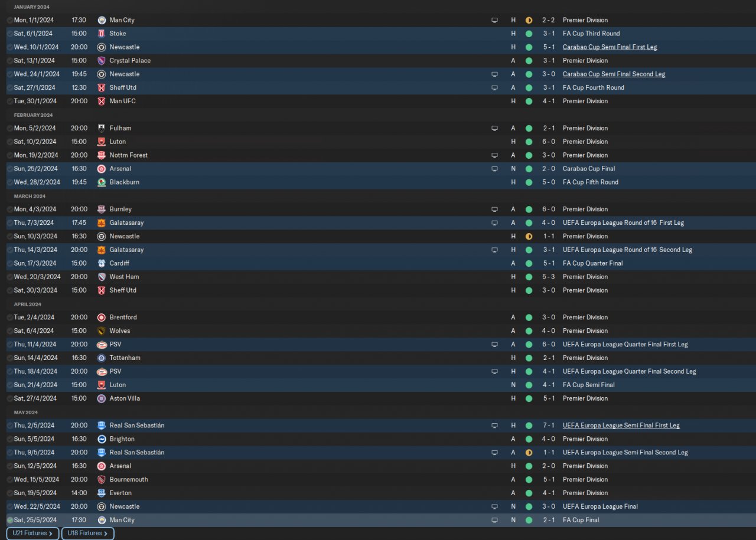Toggle the selection circle on the Man UFC row
This screenshot has width=756, height=540.
(x=10, y=101)
